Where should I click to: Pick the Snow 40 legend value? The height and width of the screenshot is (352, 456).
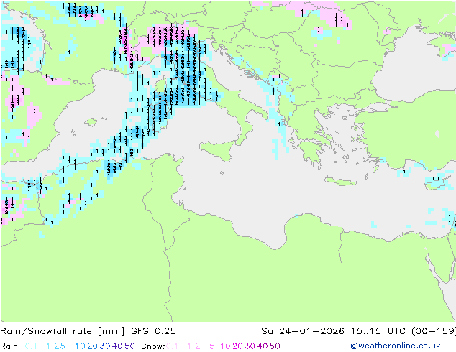(263, 346)
